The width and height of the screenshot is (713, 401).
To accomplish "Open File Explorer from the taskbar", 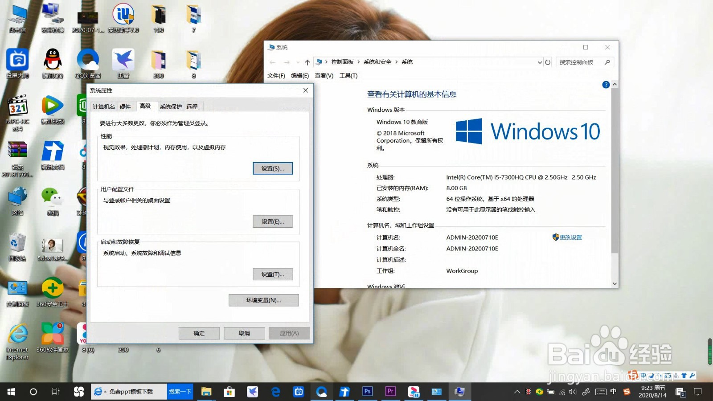I will (x=206, y=391).
